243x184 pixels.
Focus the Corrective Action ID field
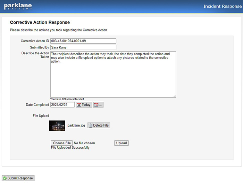83,41
